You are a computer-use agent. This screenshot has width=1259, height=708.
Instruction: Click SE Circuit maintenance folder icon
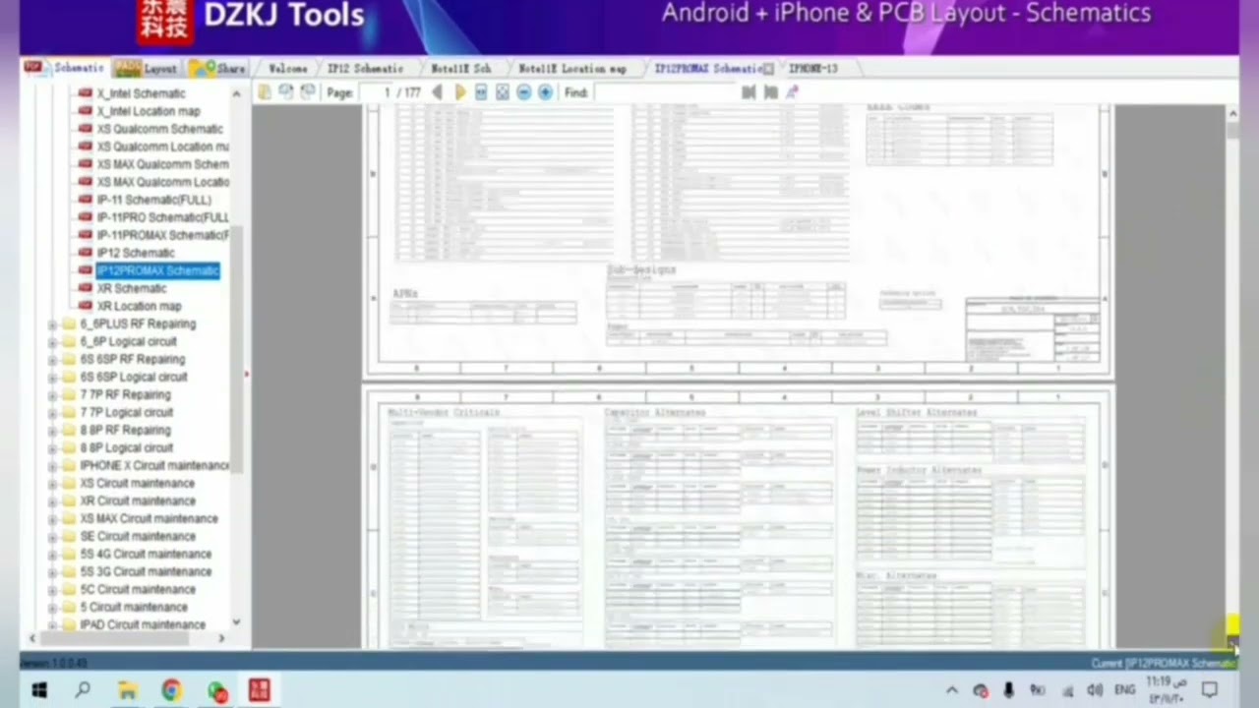[69, 536]
